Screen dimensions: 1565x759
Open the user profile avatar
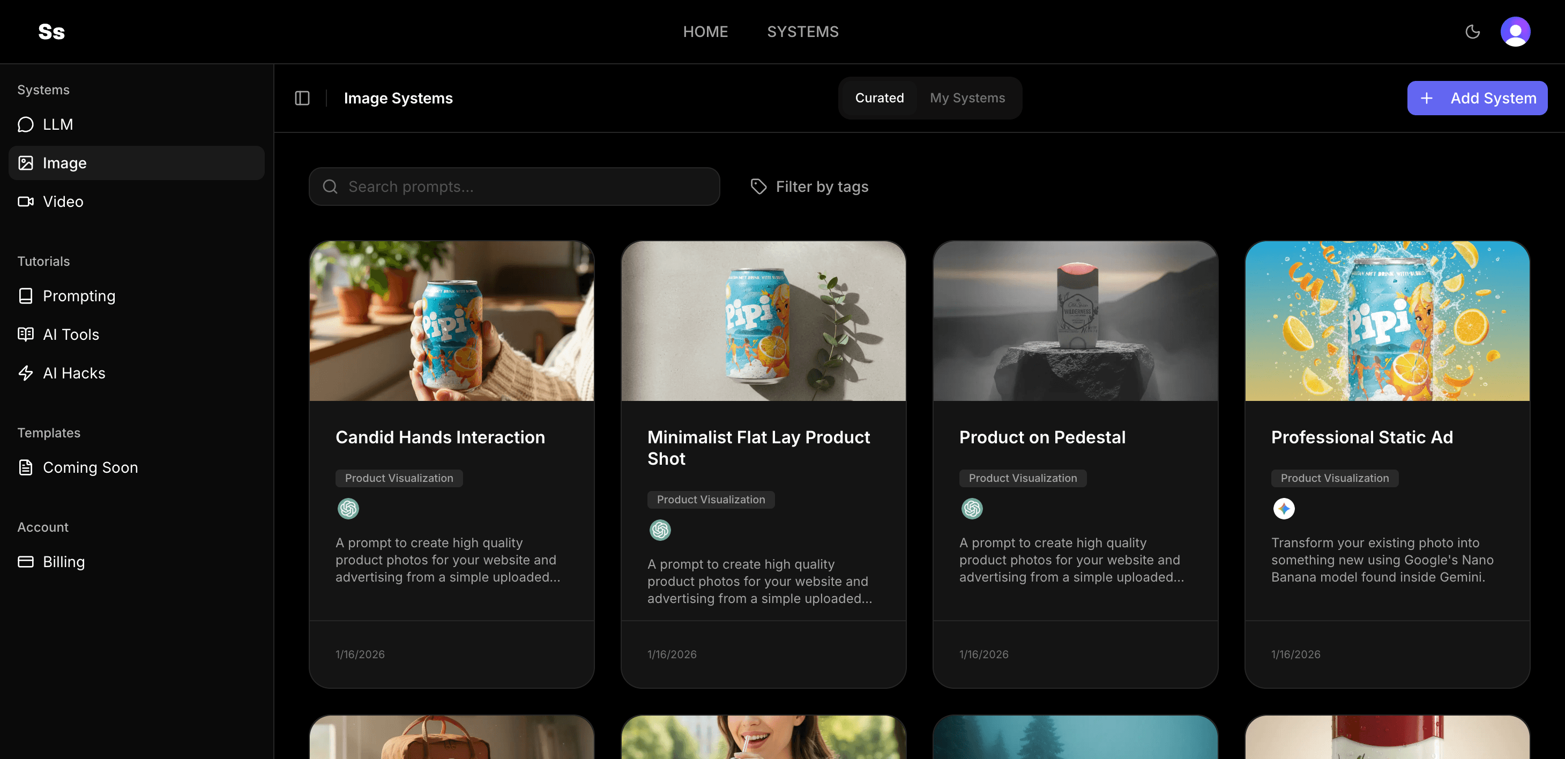pyautogui.click(x=1515, y=32)
